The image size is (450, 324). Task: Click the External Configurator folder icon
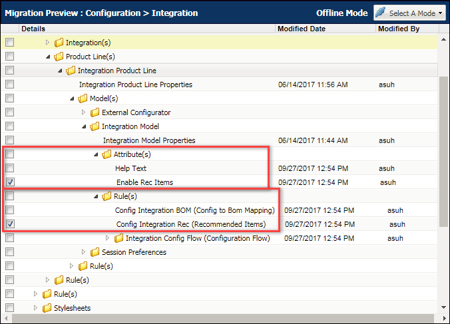95,112
